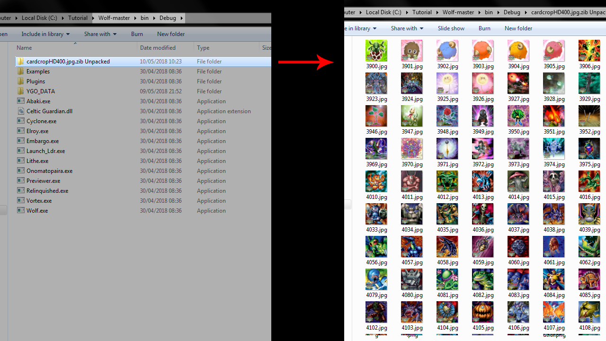This screenshot has height=341, width=606.
Task: Click the Application extension type text
Action: (x=224, y=111)
